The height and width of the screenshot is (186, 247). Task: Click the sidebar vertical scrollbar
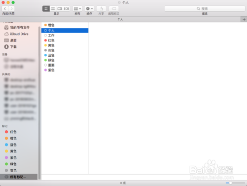click(39, 103)
